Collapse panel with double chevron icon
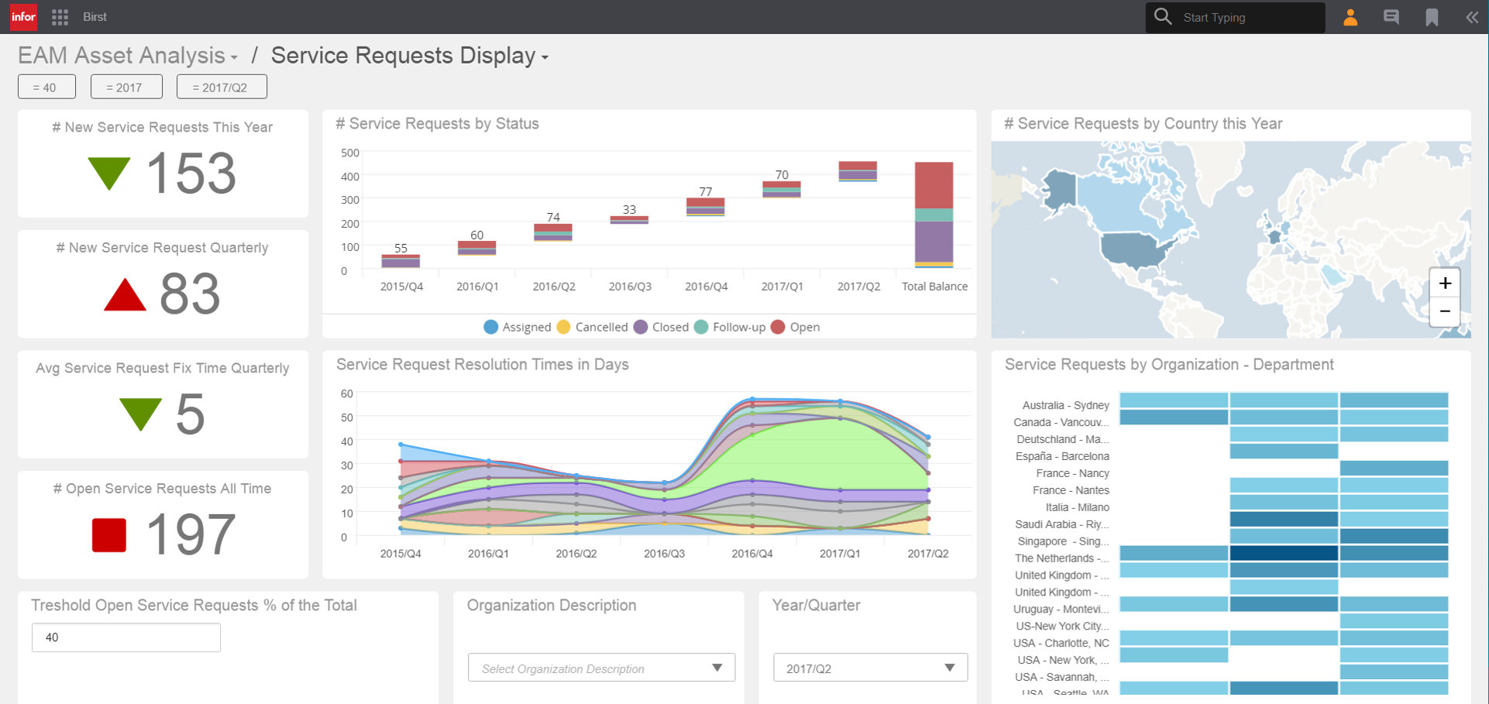Screen dimensions: 1489x704 click(1471, 17)
